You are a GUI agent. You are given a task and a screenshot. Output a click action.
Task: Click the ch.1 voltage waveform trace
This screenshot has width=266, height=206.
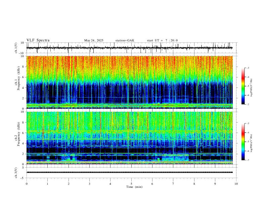[129, 48]
